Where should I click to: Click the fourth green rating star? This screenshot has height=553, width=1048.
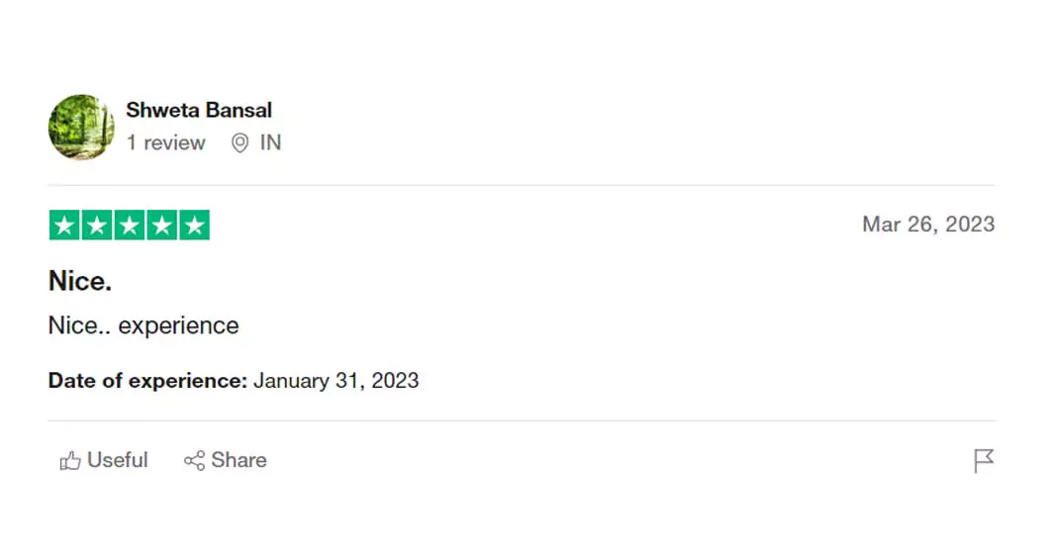point(162,226)
